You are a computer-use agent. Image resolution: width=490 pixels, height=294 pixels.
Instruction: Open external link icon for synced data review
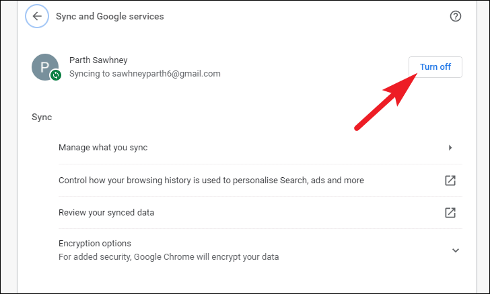pos(450,213)
